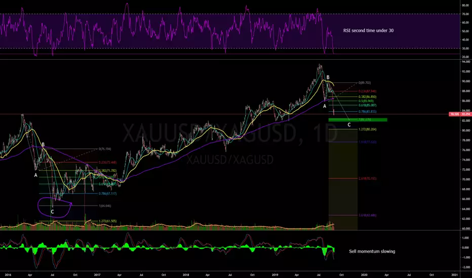The width and height of the screenshot is (472, 278).
Task: Click the Fibonacci label 1.618(77.520)
Action: pyautogui.click(x=367, y=142)
